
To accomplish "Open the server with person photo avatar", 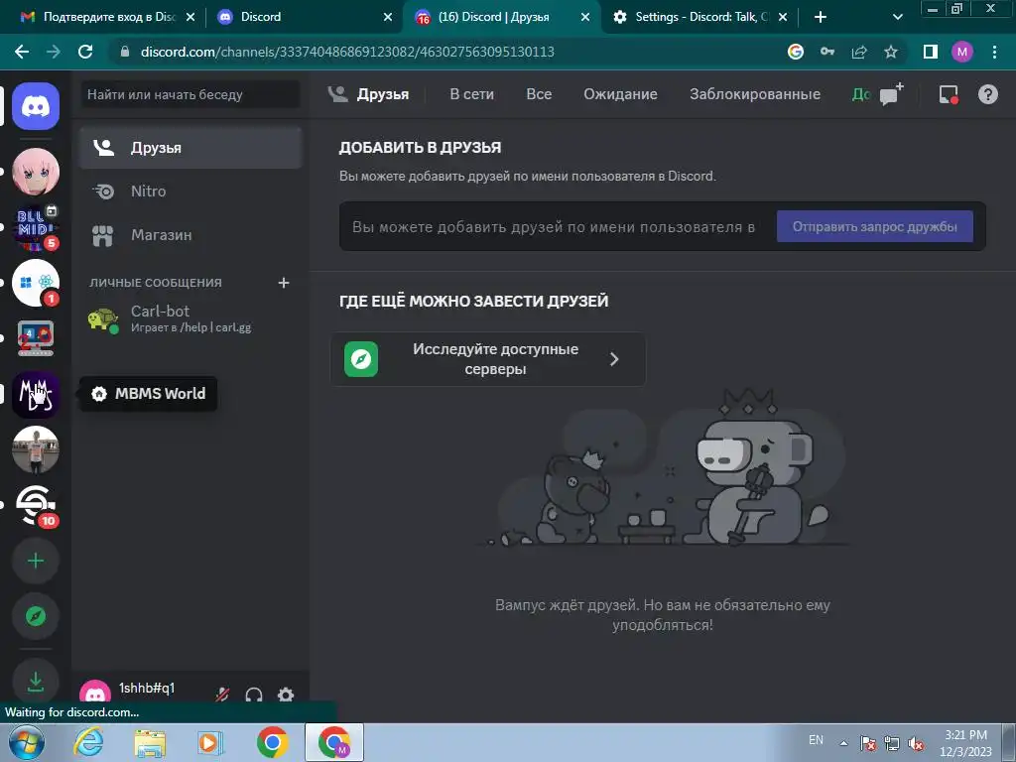I will click(36, 449).
